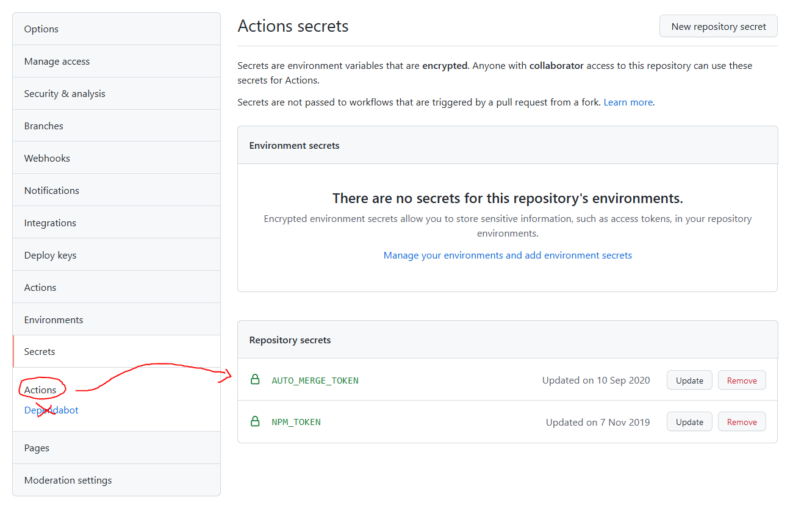Viewport: 804px width, 511px height.
Task: Go to Pages settings
Action: [117, 448]
